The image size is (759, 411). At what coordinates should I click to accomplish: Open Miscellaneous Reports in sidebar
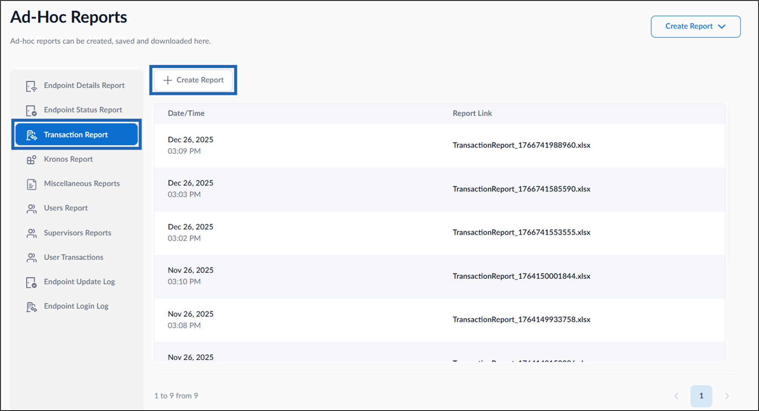pyautogui.click(x=77, y=184)
